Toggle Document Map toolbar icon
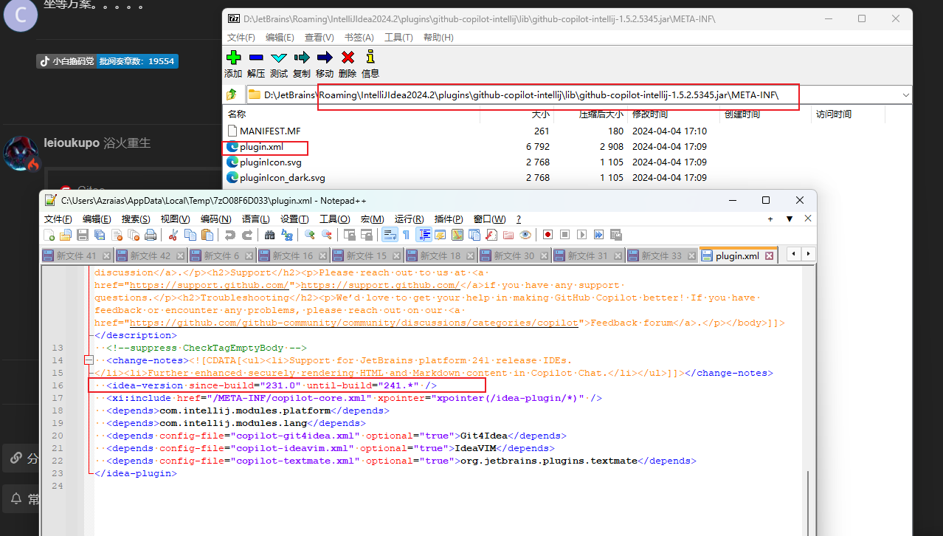Viewport: 943px width, 536px height. [x=457, y=235]
